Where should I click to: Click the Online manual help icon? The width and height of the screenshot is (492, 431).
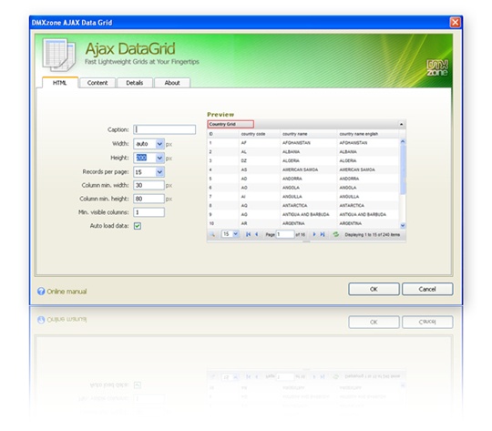pos(41,292)
